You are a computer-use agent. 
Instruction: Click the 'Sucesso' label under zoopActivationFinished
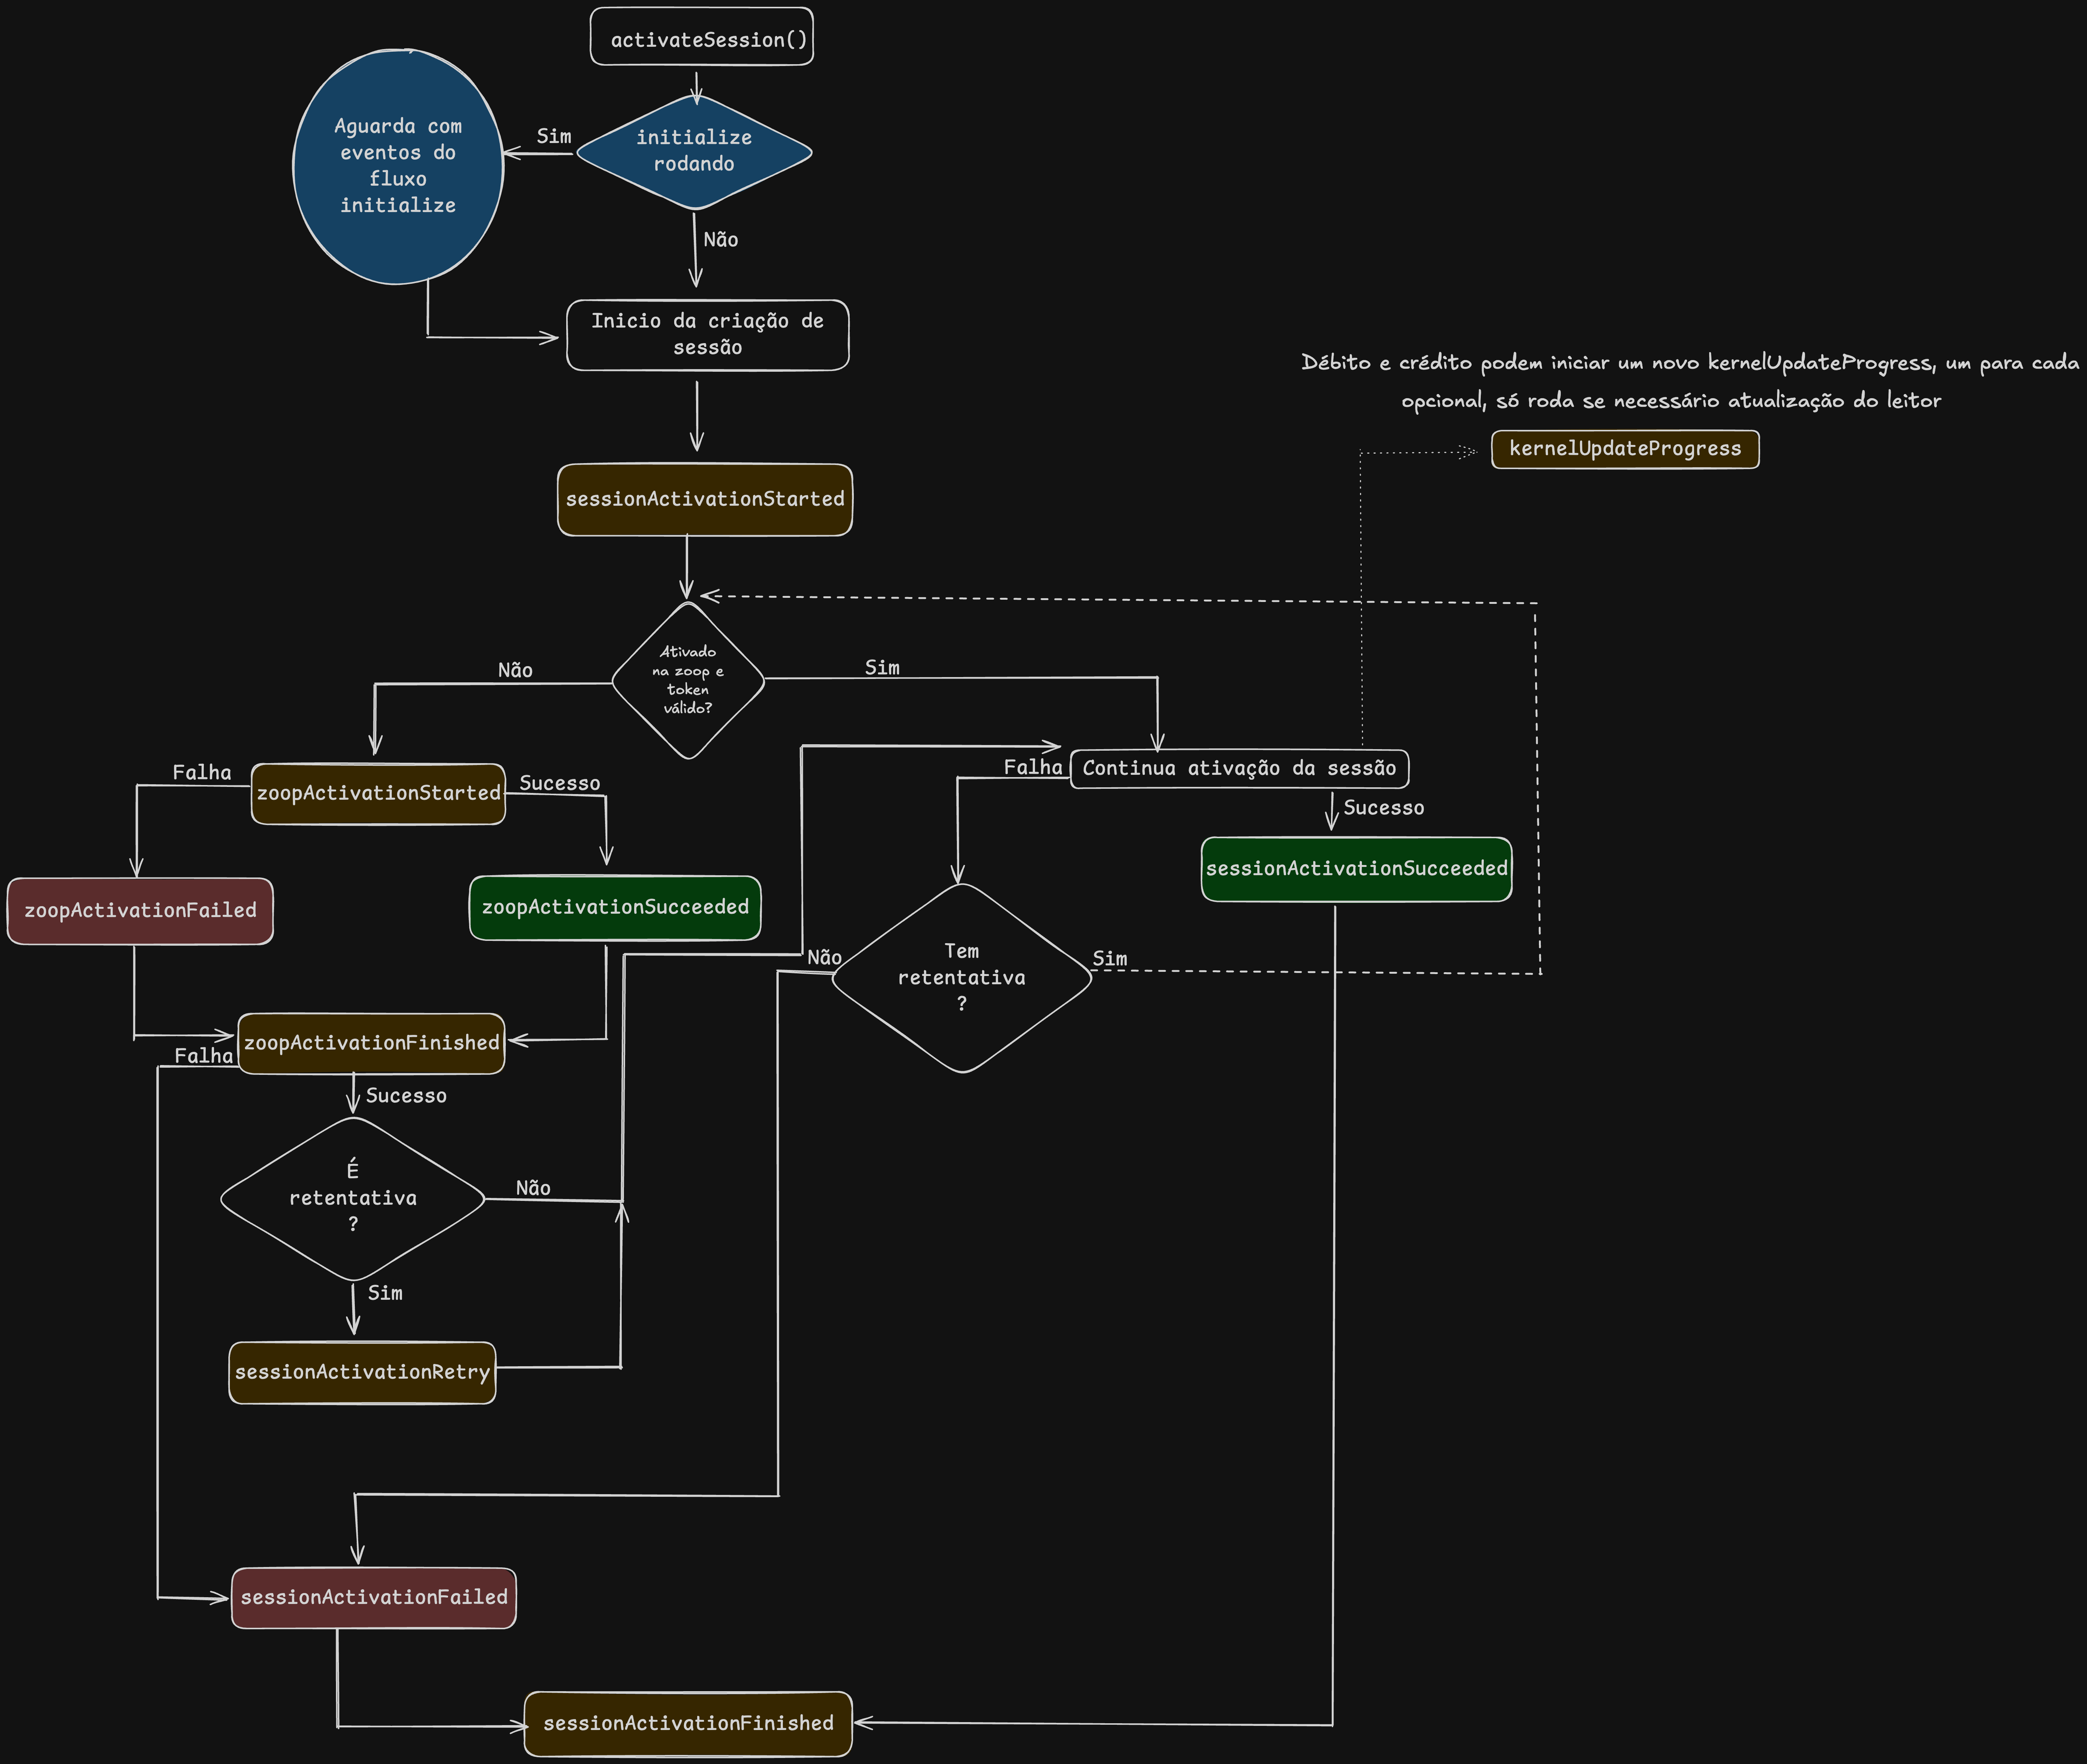[x=406, y=1096]
